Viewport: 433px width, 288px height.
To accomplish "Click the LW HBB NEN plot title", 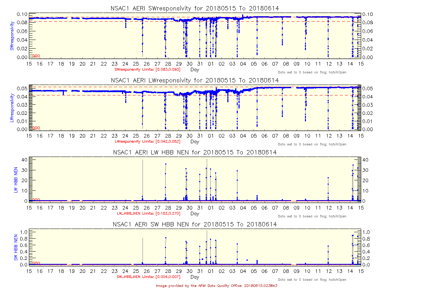I will point(194,152).
